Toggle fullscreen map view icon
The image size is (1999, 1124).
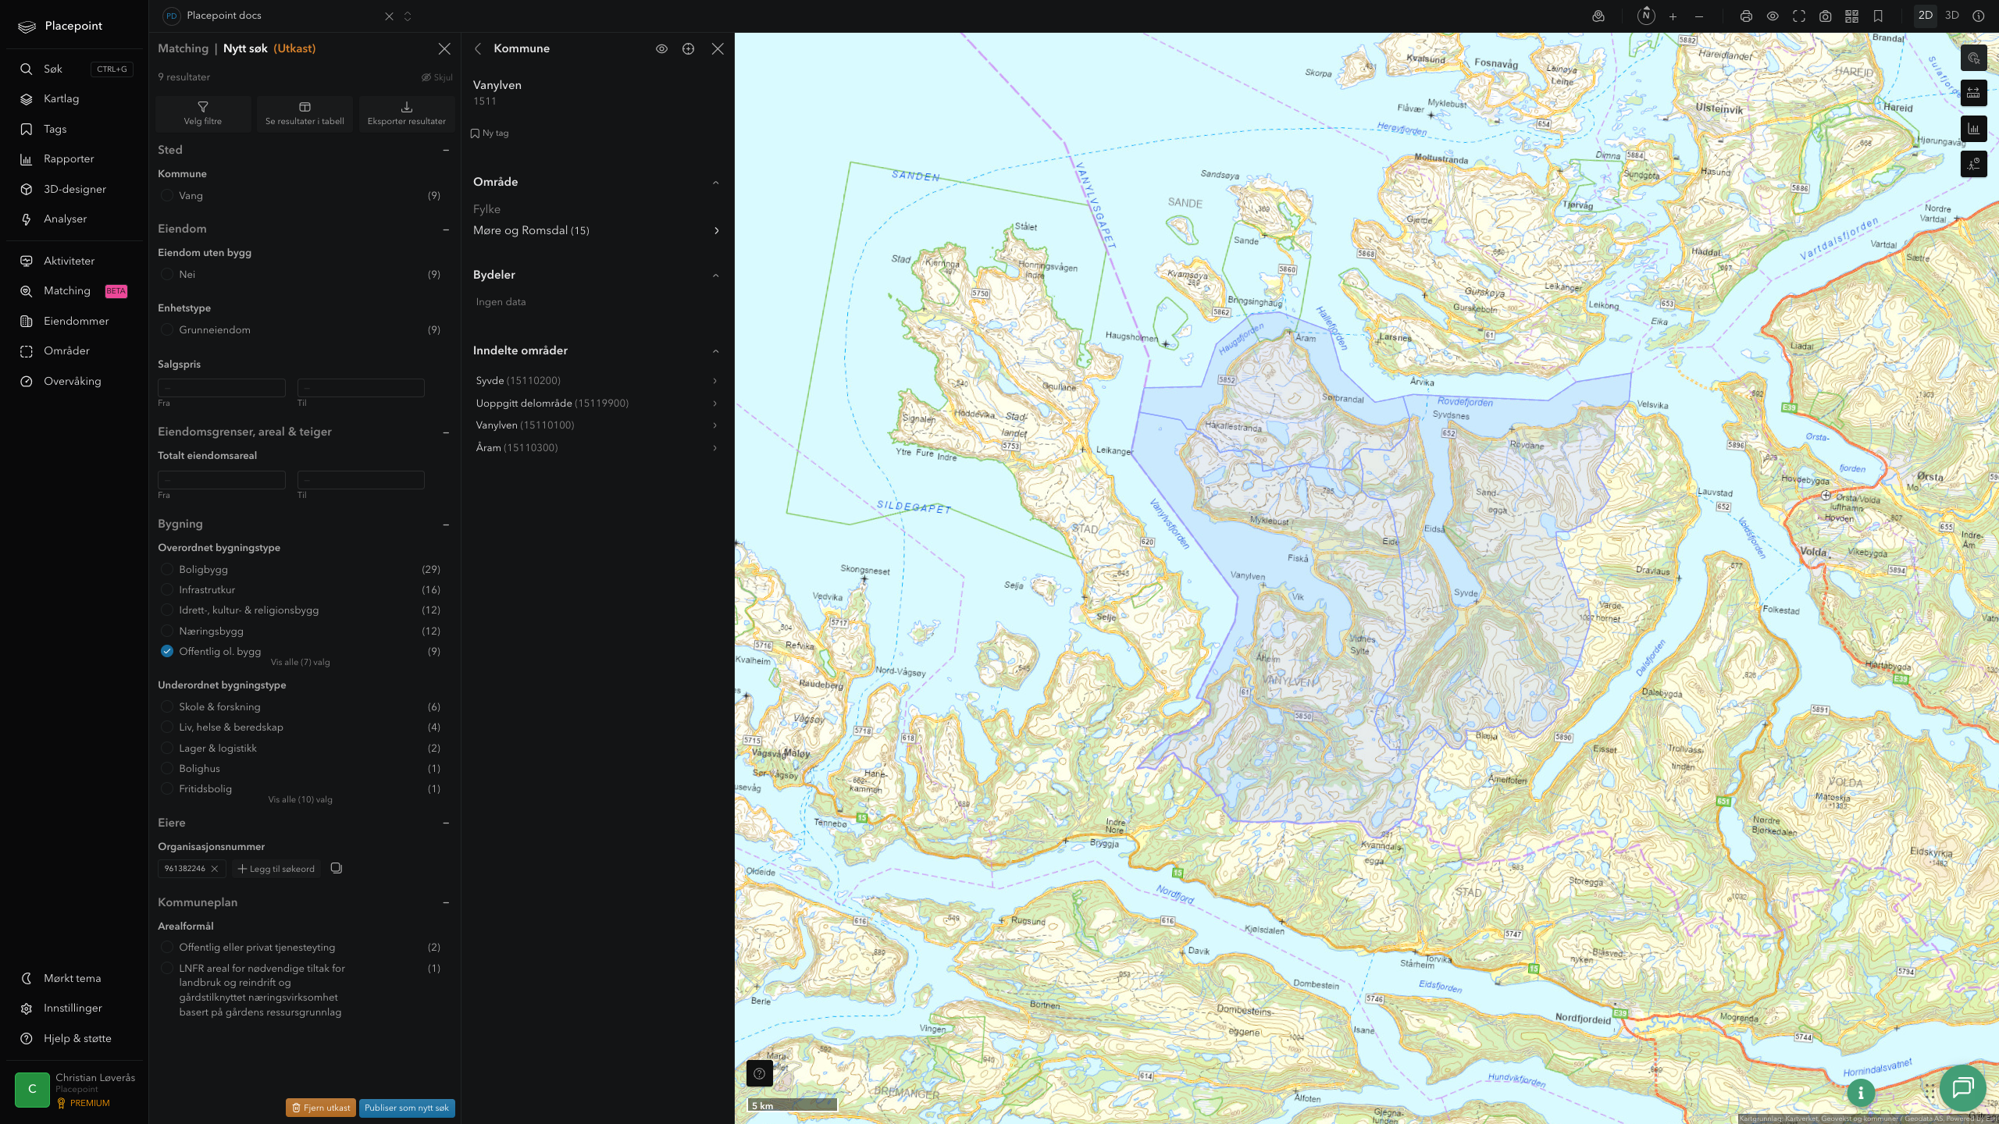(x=1799, y=16)
